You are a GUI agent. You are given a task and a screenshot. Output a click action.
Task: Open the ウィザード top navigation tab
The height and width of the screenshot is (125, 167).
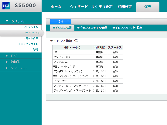click(79, 7)
